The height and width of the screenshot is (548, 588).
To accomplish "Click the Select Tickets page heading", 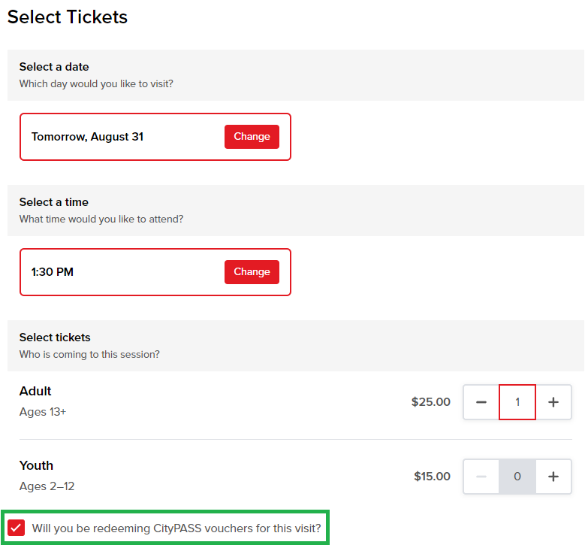I will [x=68, y=17].
